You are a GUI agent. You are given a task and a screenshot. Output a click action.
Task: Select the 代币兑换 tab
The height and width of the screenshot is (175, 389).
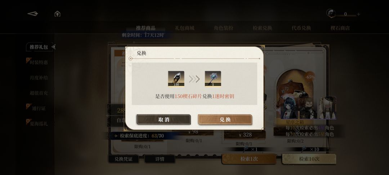[x=301, y=28]
